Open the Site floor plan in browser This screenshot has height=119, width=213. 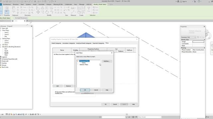[x=6, y=36]
